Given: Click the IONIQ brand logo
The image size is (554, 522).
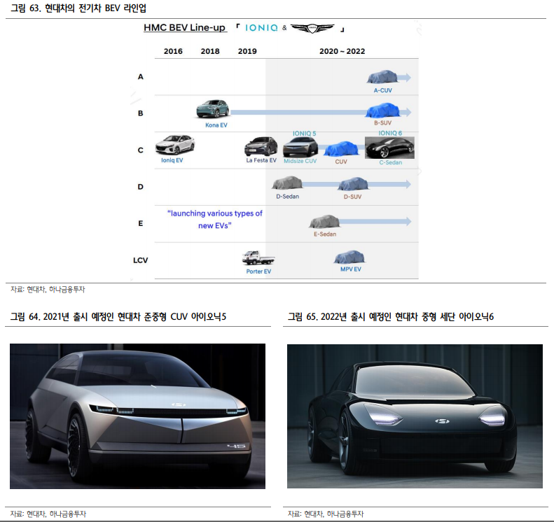Looking at the screenshot, I should [261, 28].
